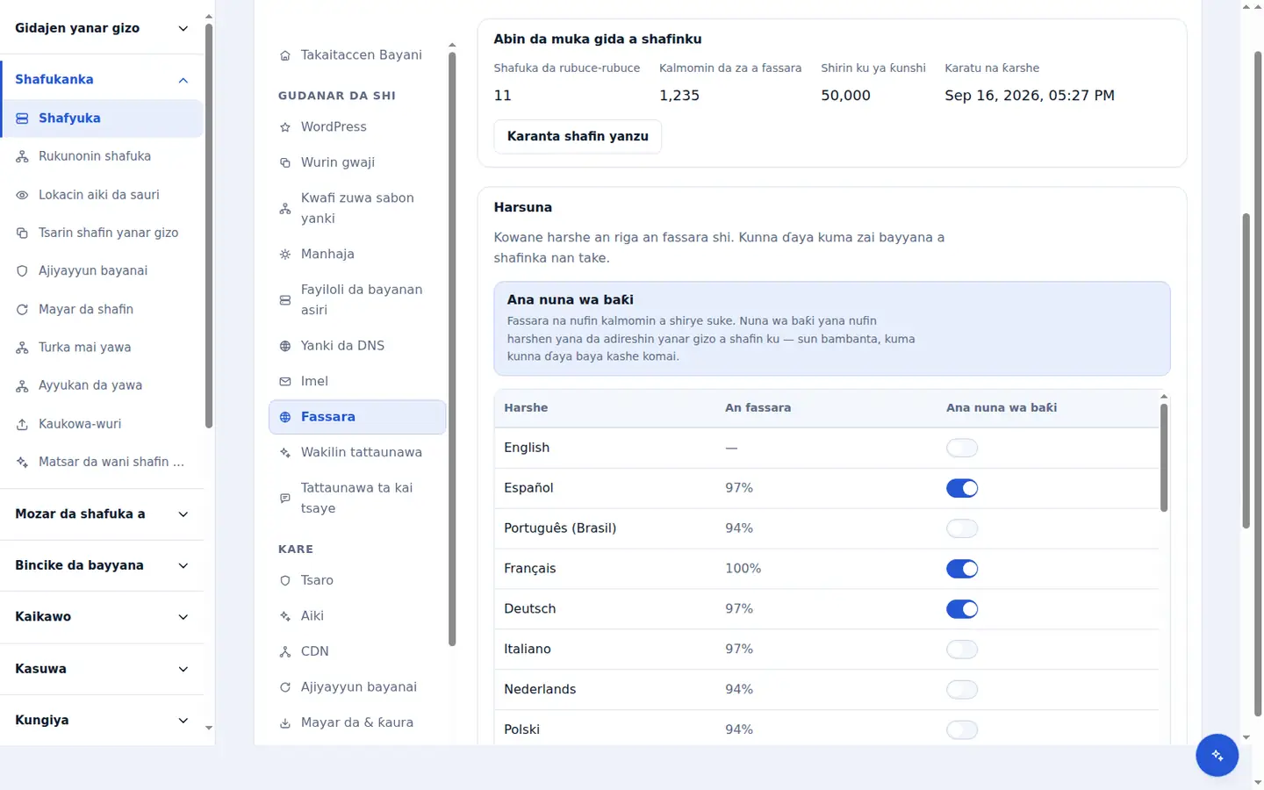The image size is (1264, 790).
Task: Expand the Gidajen yanar gizo section
Action: click(102, 28)
